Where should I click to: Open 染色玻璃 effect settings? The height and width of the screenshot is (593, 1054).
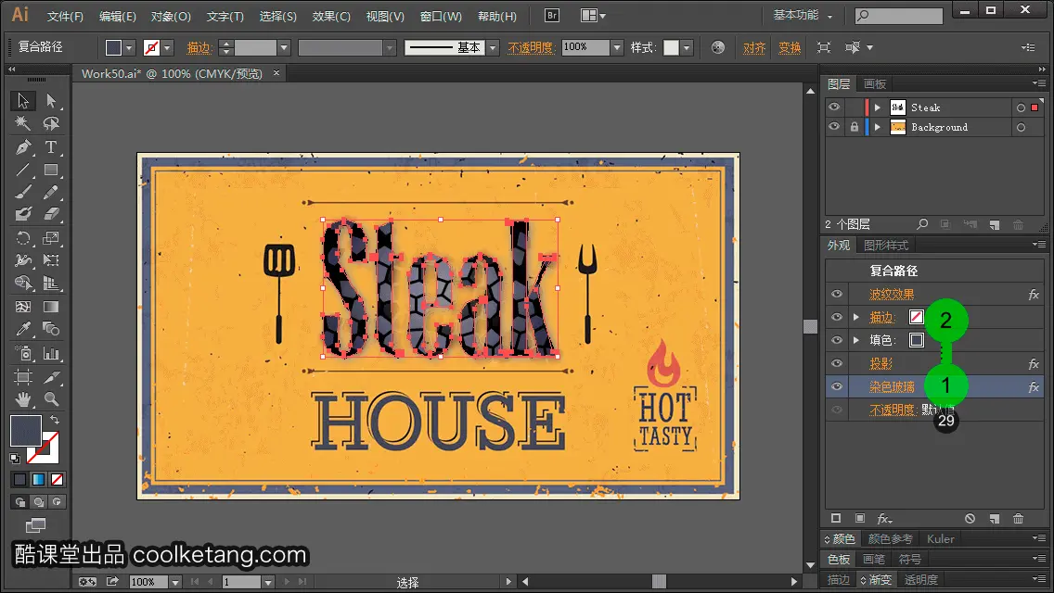pyautogui.click(x=892, y=386)
